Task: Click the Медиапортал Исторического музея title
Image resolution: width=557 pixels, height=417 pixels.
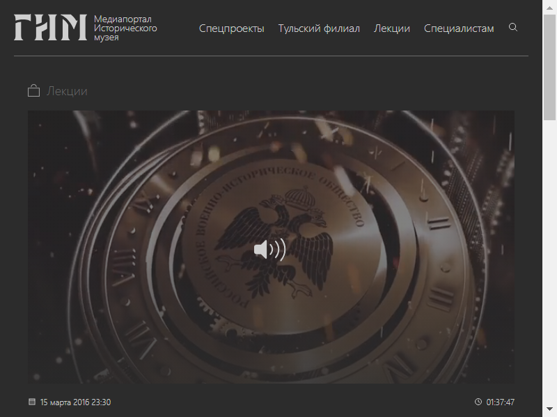Action: (x=125, y=28)
